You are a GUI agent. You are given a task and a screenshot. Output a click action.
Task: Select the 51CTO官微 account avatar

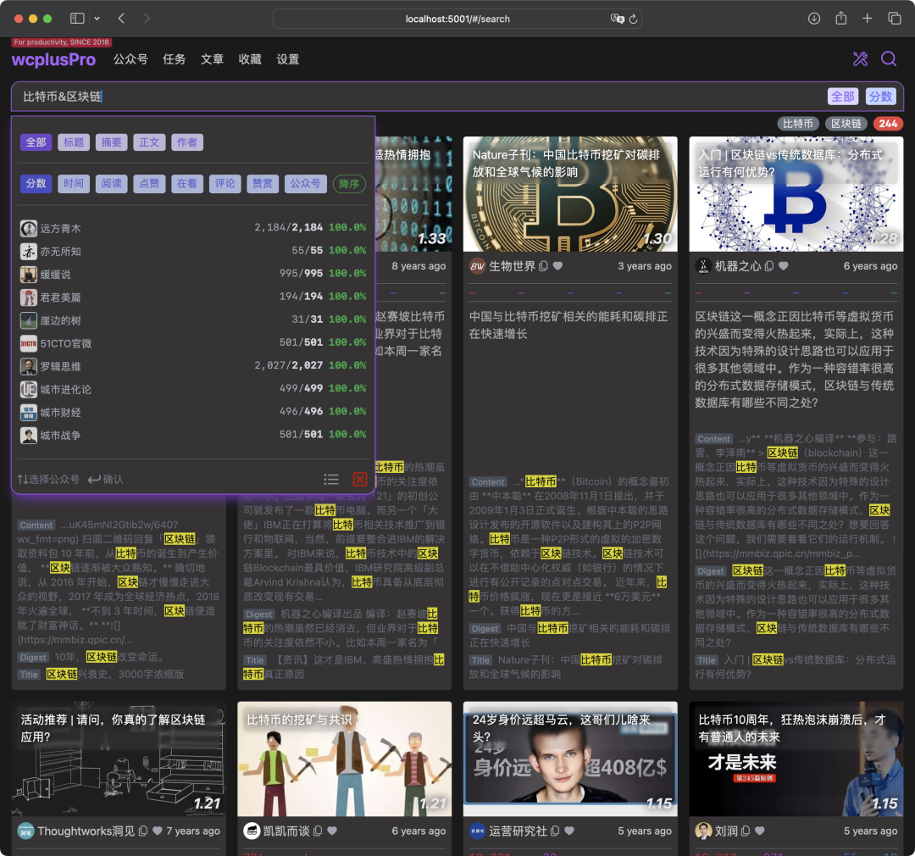[29, 343]
